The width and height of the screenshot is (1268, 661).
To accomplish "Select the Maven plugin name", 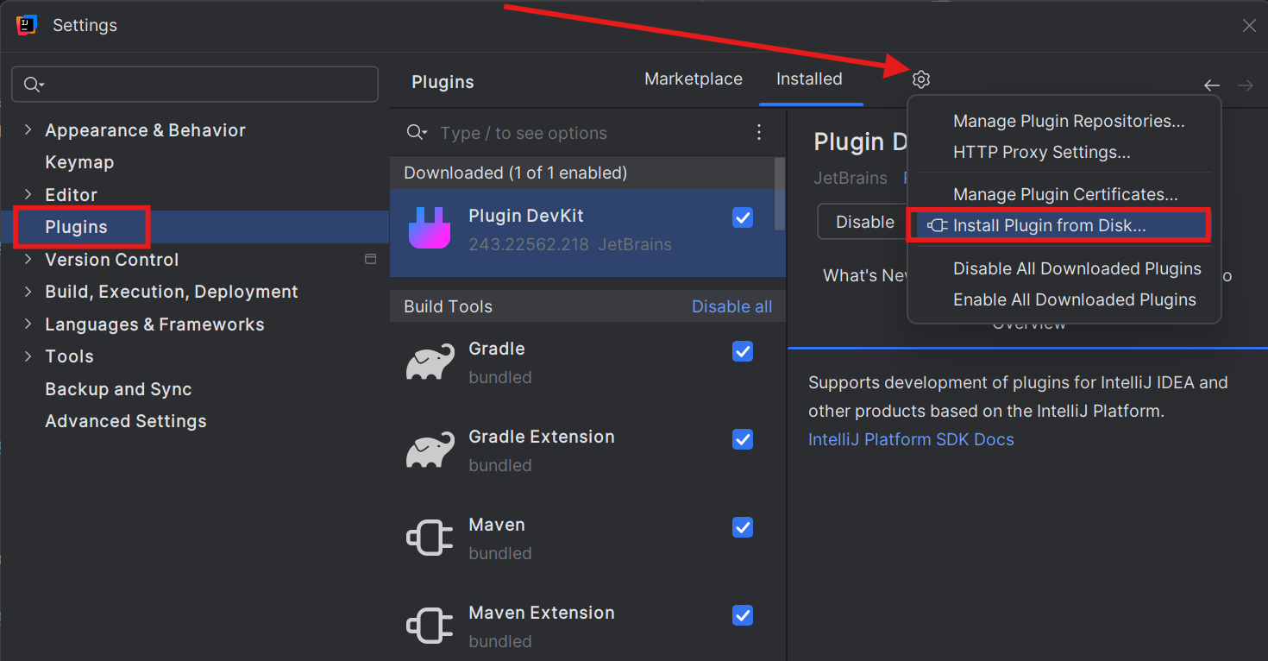I will (497, 525).
